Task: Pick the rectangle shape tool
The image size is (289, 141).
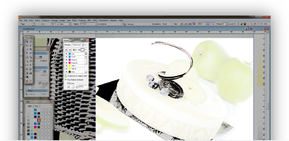Action: (x=27, y=49)
